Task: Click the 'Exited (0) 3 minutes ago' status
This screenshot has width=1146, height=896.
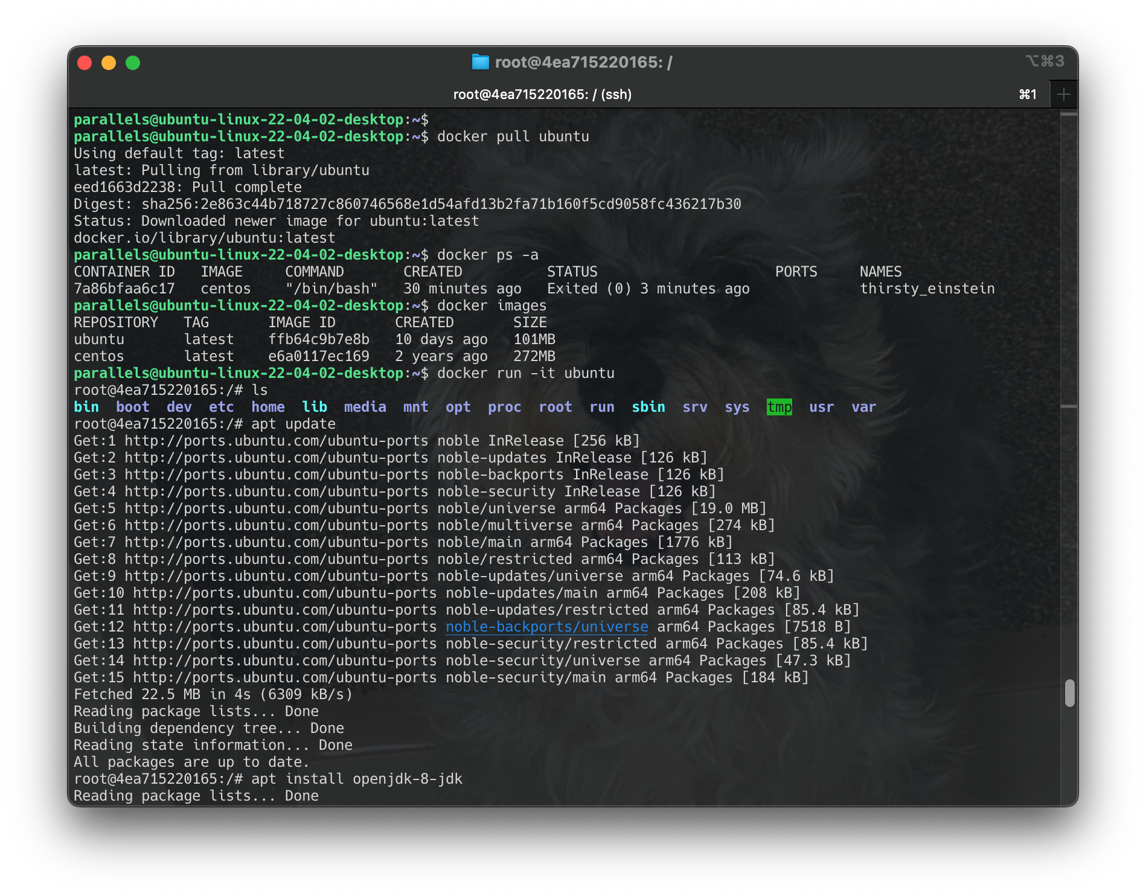Action: click(x=648, y=289)
